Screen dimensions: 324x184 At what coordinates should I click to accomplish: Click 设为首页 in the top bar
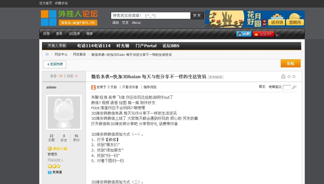tap(46, 3)
